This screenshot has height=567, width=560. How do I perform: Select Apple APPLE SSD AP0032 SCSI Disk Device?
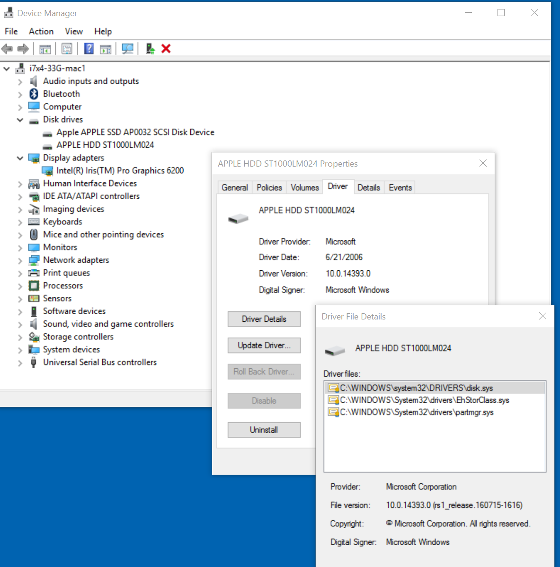click(135, 133)
